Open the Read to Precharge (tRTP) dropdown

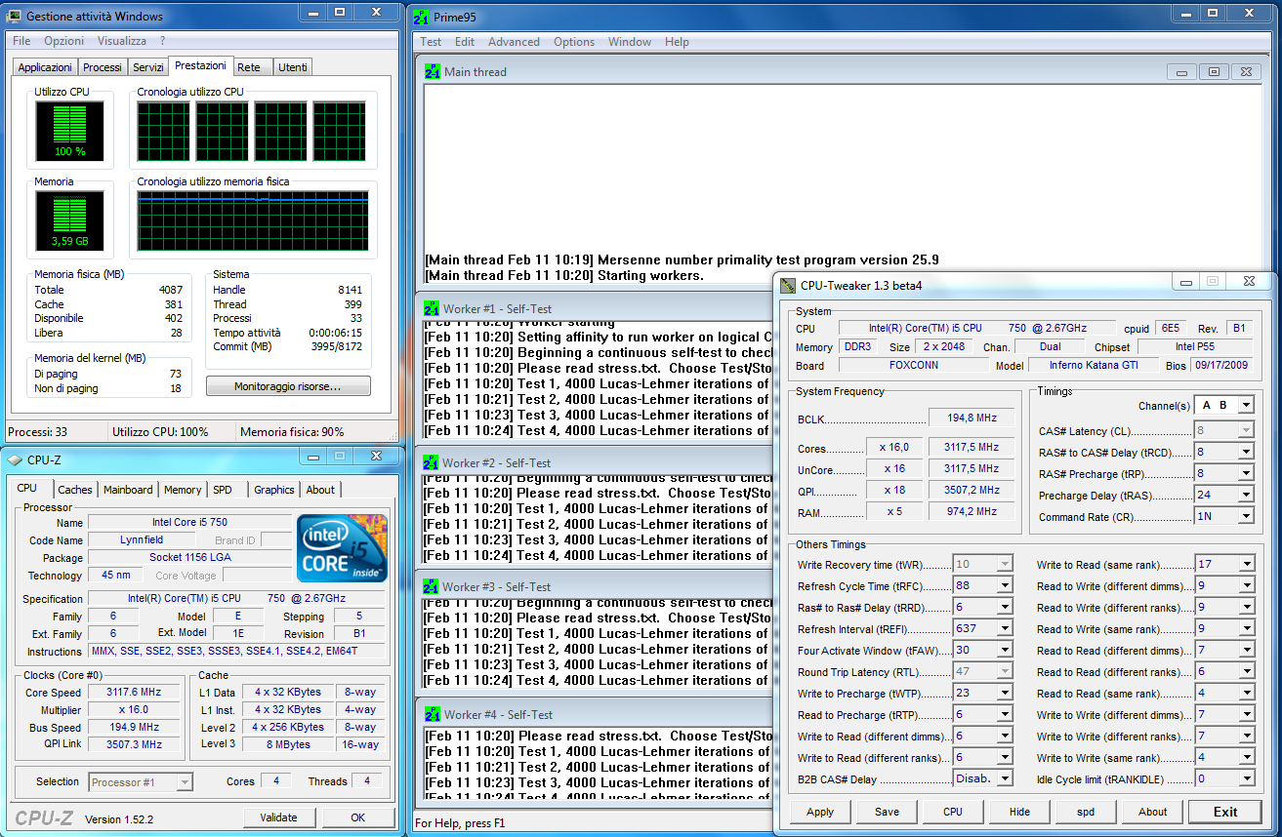[x=1005, y=714]
